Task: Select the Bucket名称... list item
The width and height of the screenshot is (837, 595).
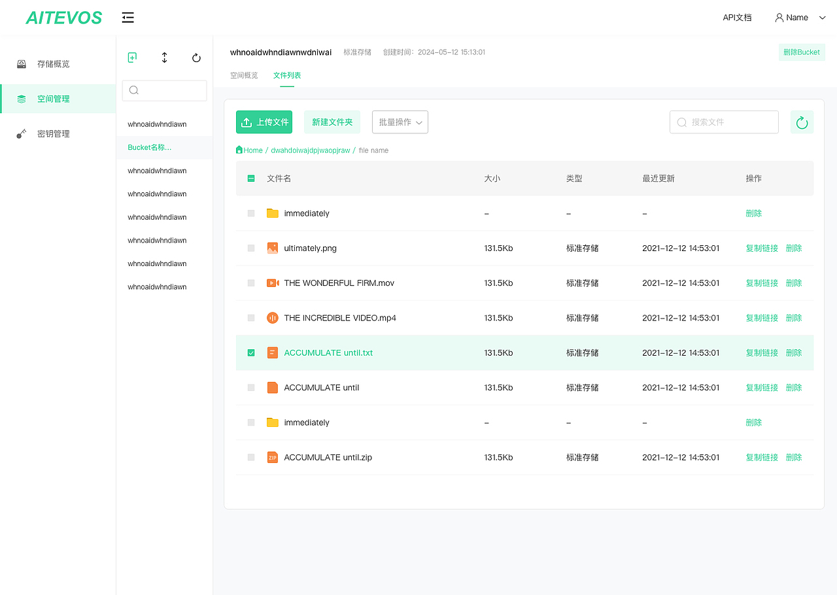Action: [164, 147]
